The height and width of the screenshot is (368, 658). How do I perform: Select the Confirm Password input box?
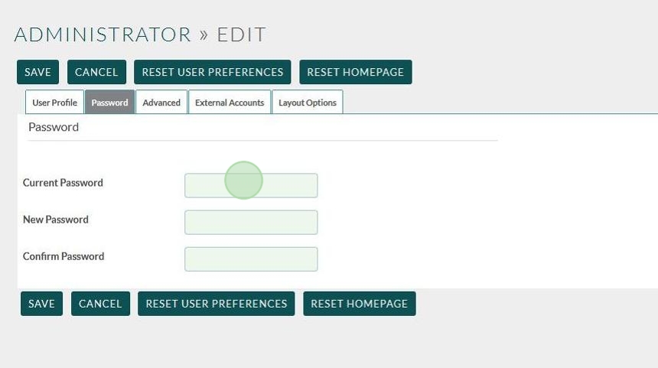point(251,259)
